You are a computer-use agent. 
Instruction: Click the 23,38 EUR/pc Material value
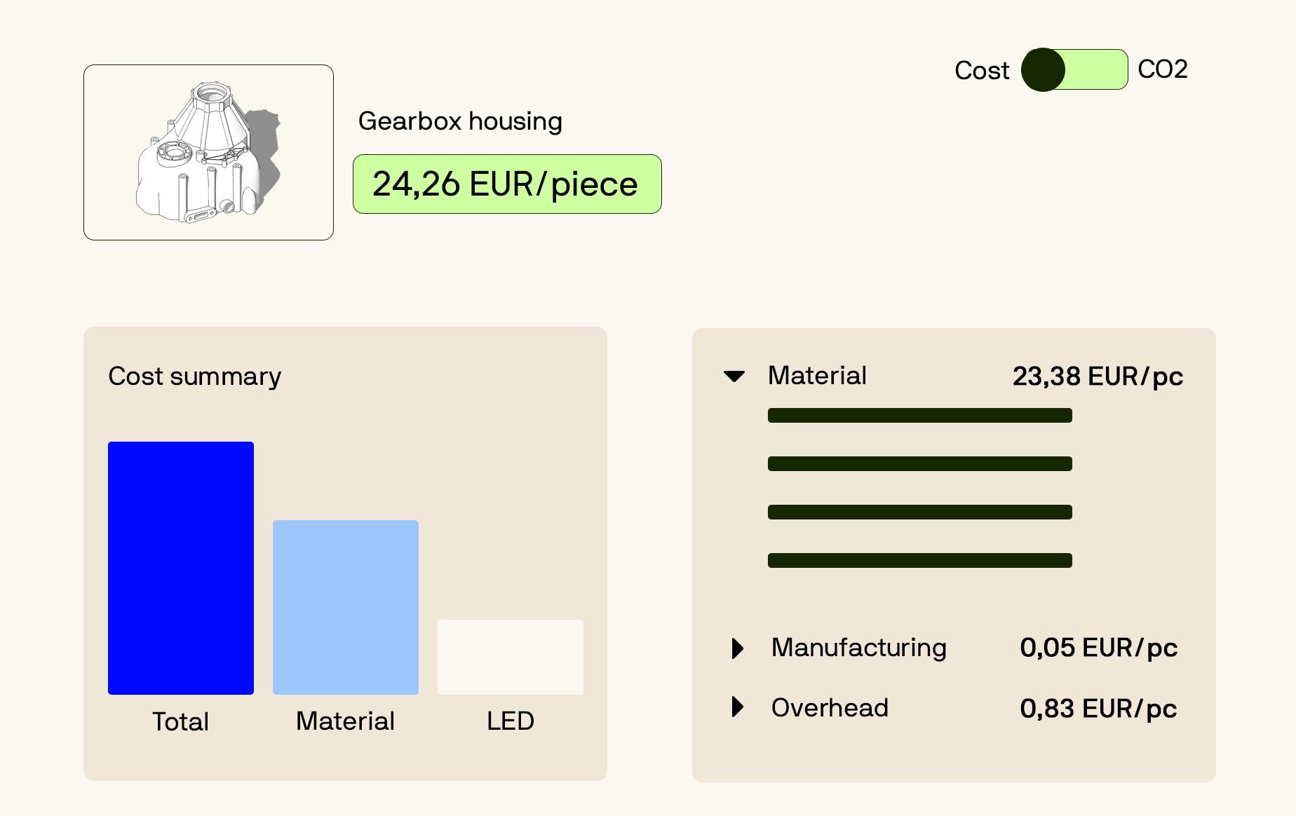coord(1098,376)
